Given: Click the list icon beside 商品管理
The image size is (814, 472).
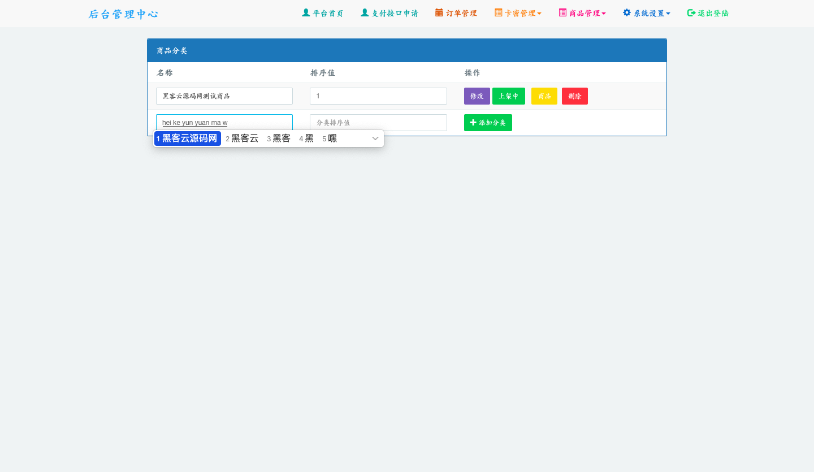Looking at the screenshot, I should [x=562, y=12].
